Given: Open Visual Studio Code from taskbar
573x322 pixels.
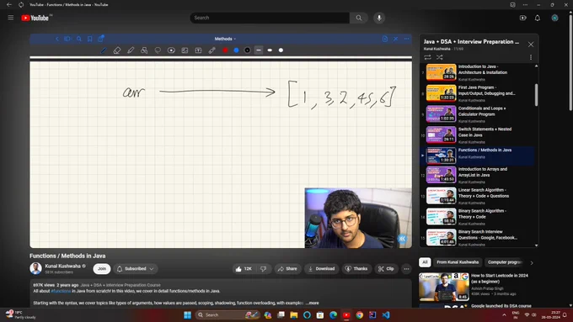Looking at the screenshot, I should [x=386, y=315].
